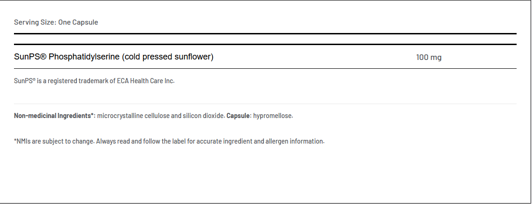The image size is (532, 204).
Task: Click SunPS® at the start of trademark note
Action: pos(25,81)
